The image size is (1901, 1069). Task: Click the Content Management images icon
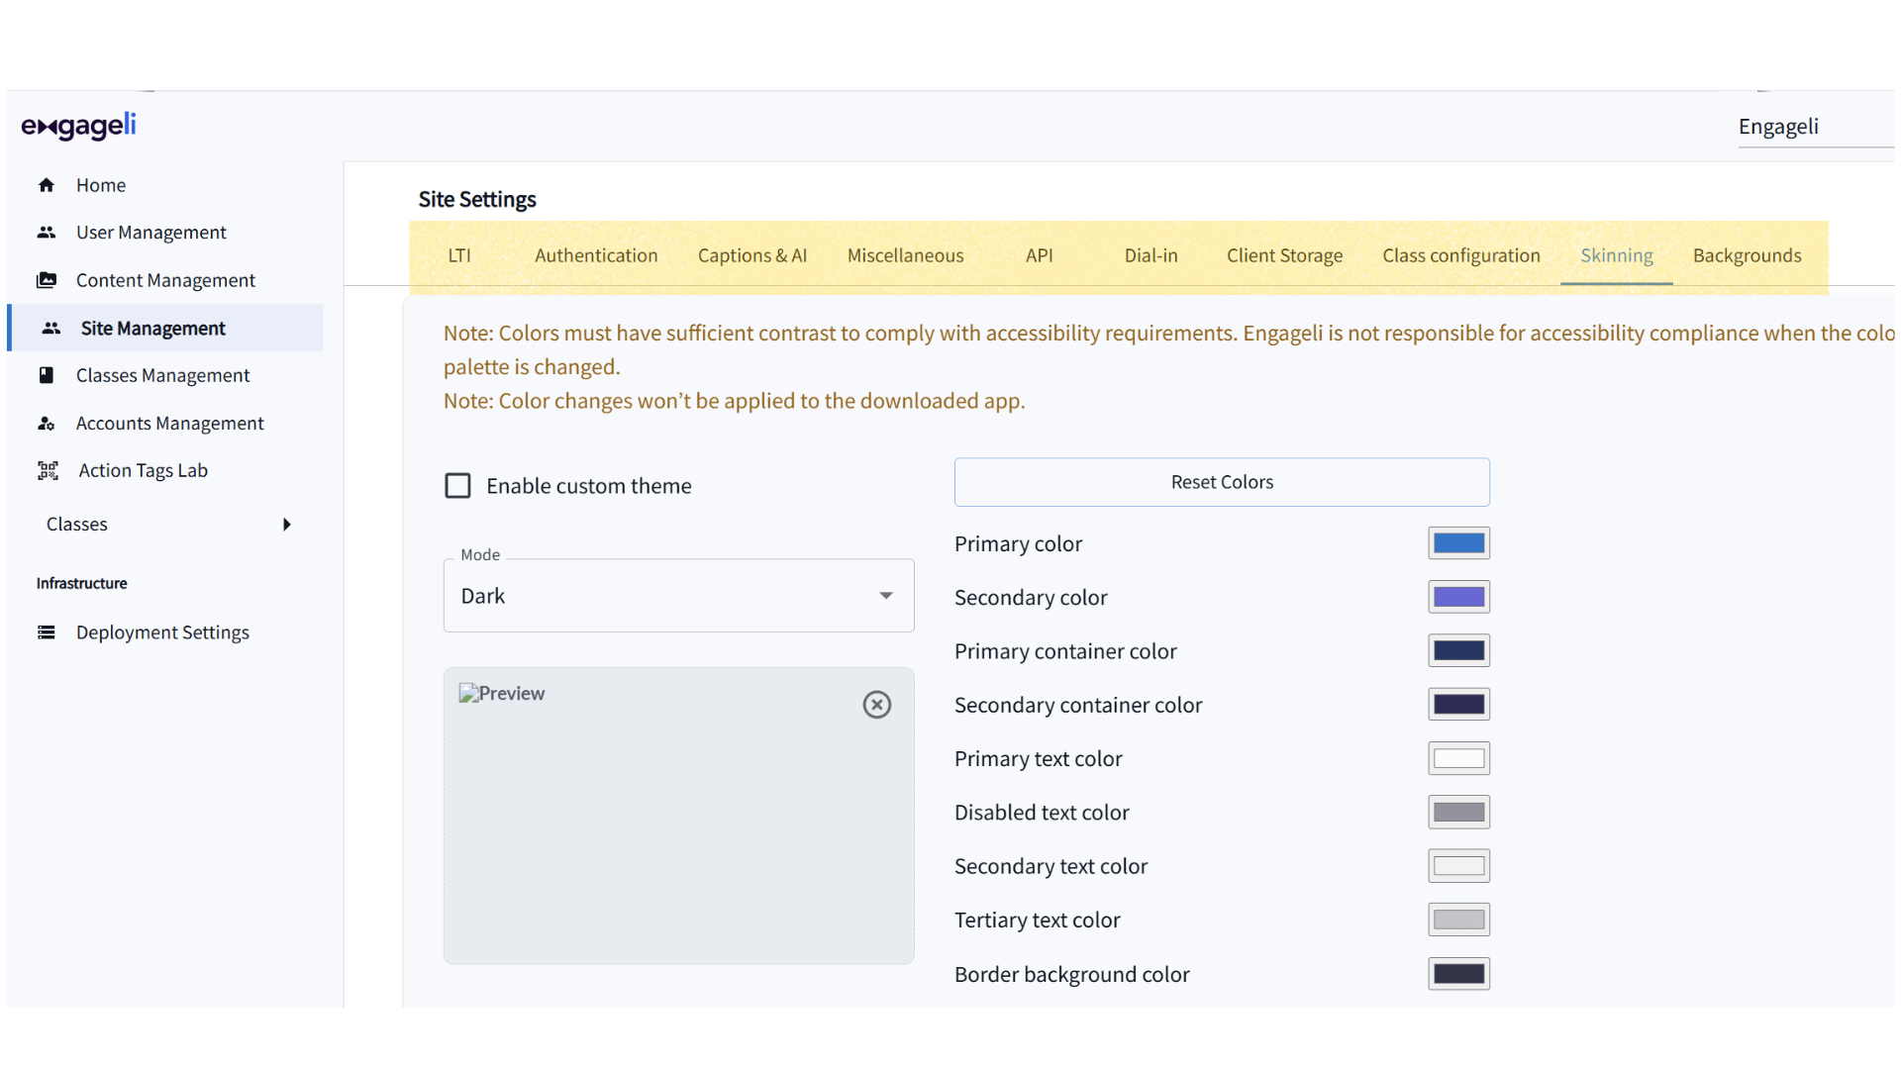(x=46, y=280)
